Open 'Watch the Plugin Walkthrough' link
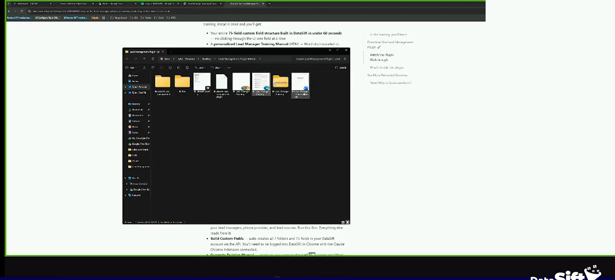The width and height of the screenshot is (615, 280). click(382, 57)
